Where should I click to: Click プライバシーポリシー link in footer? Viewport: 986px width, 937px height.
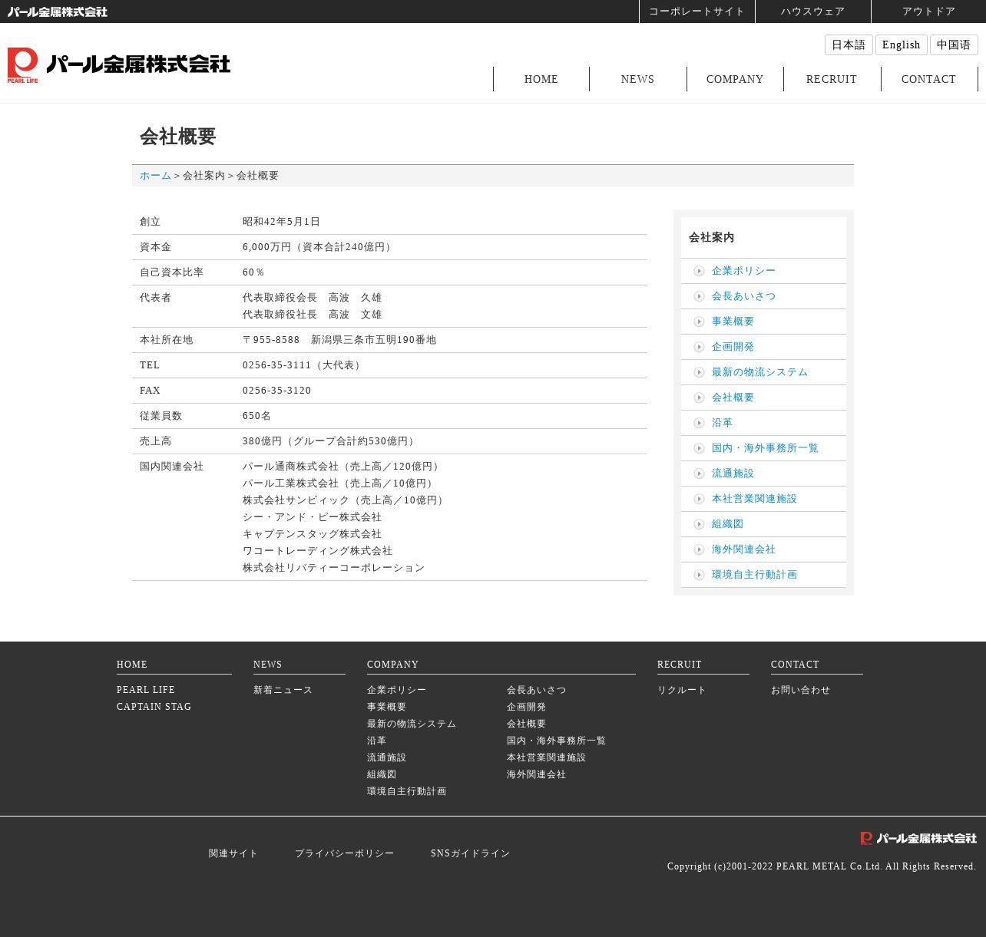tap(345, 853)
